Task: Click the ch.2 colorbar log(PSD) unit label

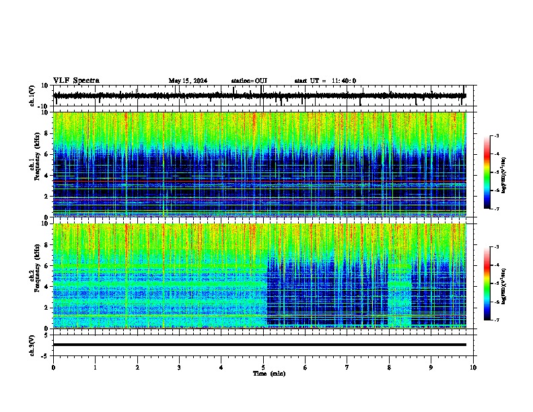Action: point(504,286)
